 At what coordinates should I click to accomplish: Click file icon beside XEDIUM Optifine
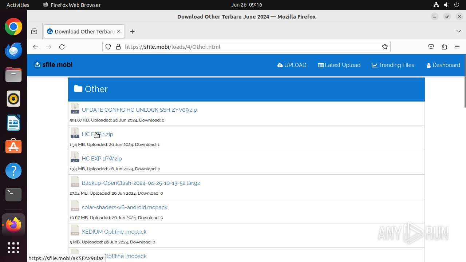coord(75,230)
